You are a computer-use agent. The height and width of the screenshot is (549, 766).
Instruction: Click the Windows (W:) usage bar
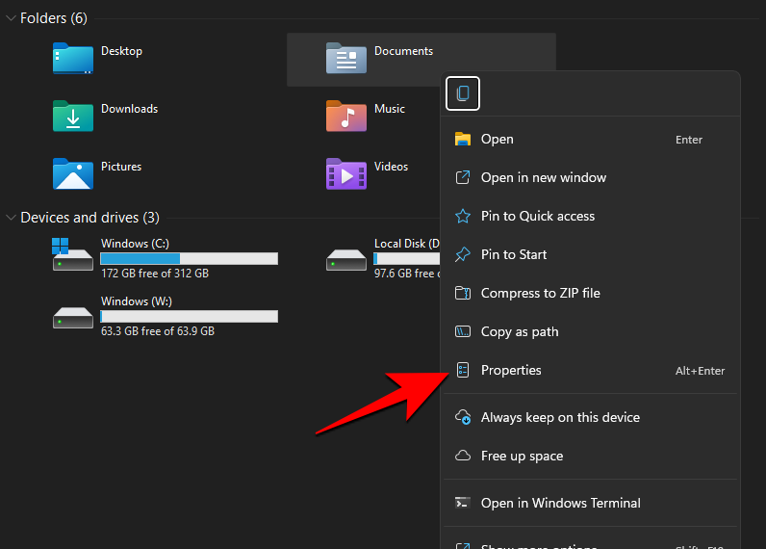tap(189, 316)
